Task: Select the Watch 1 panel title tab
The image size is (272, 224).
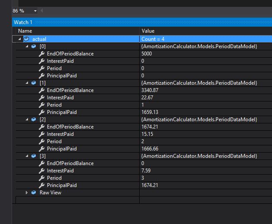Action: (x=23, y=22)
